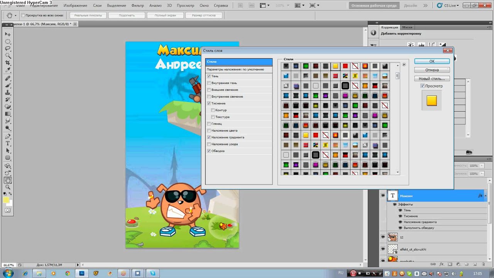This screenshot has height=278, width=494.
Task: Select the Crop tool
Action: coord(8,63)
